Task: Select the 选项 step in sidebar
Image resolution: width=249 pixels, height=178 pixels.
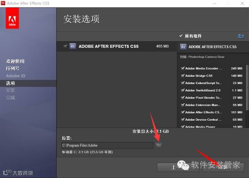Action: click(x=11, y=83)
